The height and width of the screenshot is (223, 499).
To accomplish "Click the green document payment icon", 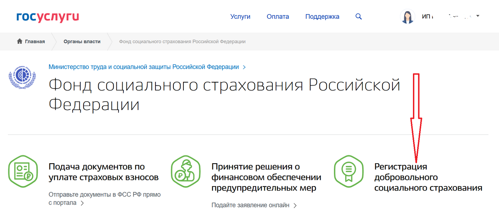I will point(23,172).
